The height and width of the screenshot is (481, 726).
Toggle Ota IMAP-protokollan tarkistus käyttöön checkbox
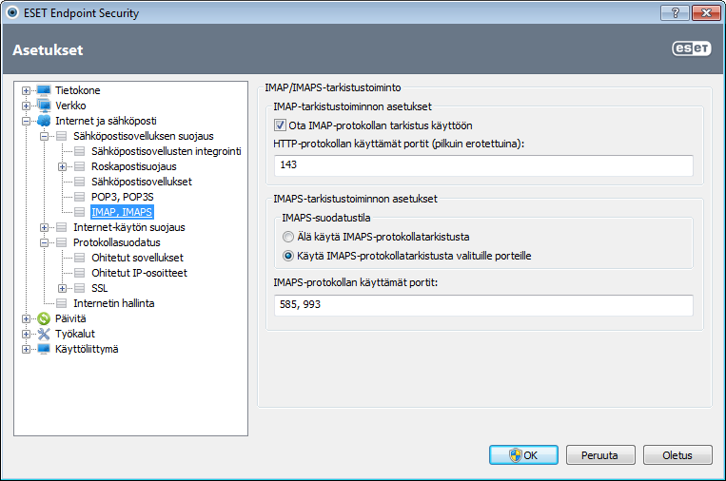[280, 125]
